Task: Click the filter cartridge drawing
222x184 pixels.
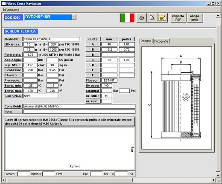Action: click(176, 98)
